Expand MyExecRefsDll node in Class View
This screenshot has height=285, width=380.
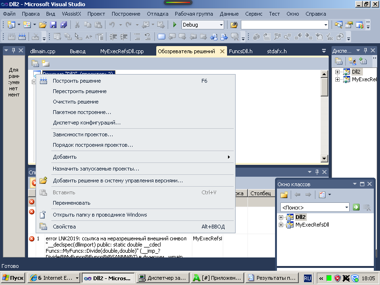[x=281, y=225]
